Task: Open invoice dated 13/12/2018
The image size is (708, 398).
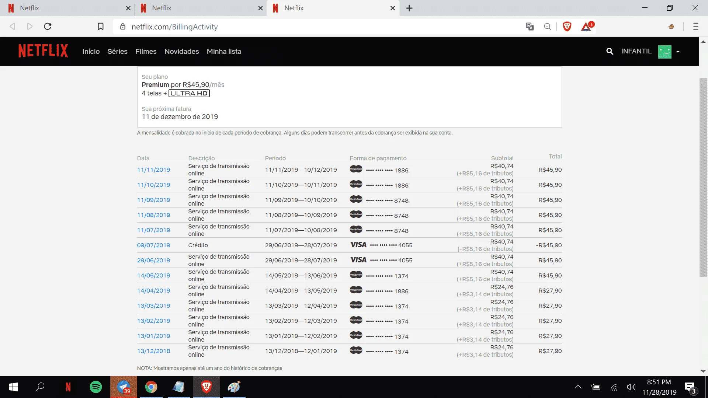Action: [153, 351]
